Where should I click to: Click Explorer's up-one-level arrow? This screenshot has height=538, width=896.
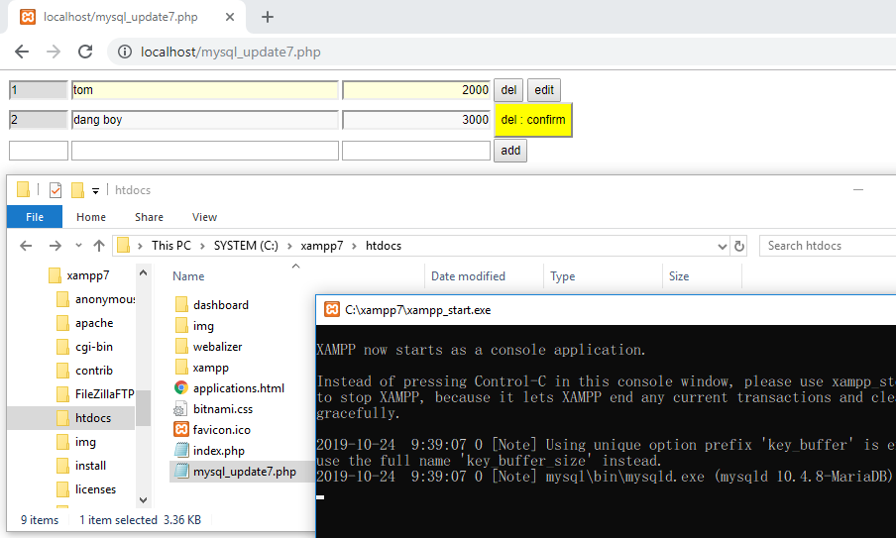click(99, 246)
